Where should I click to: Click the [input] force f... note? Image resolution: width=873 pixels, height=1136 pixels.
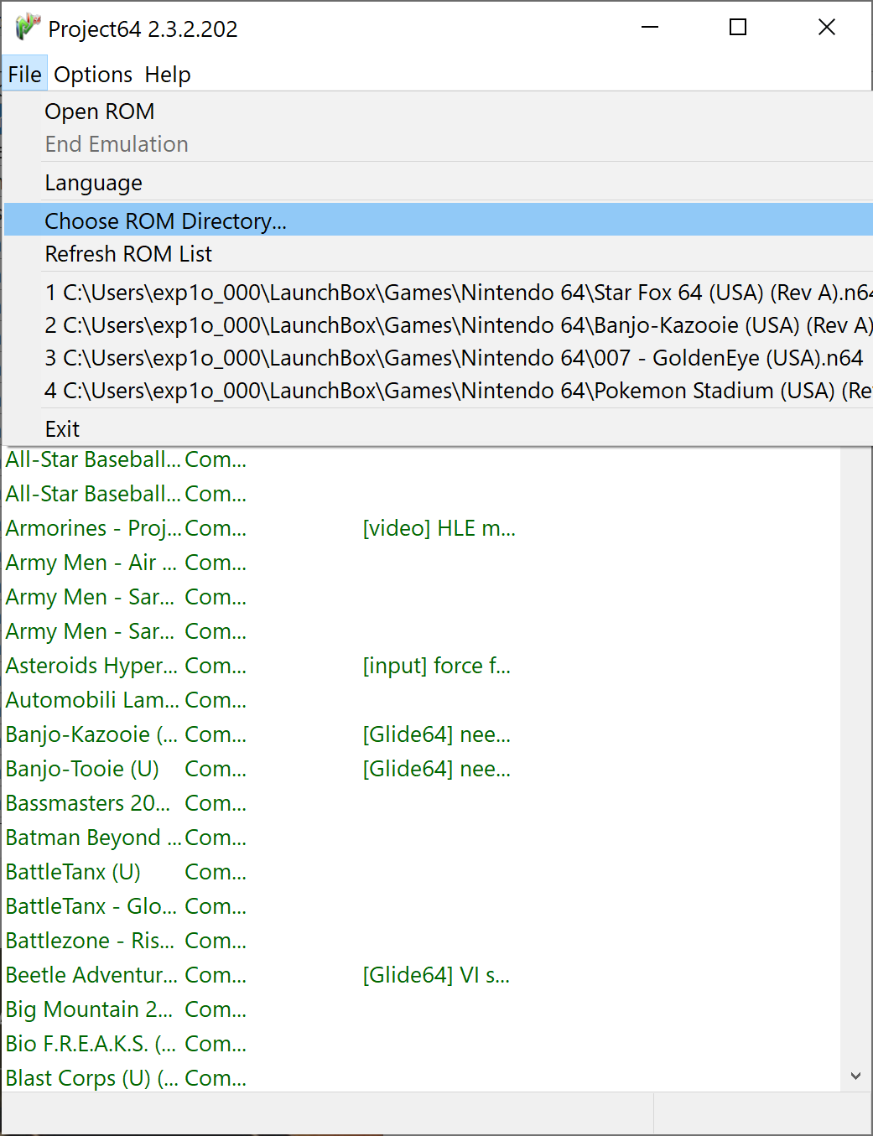tap(436, 666)
